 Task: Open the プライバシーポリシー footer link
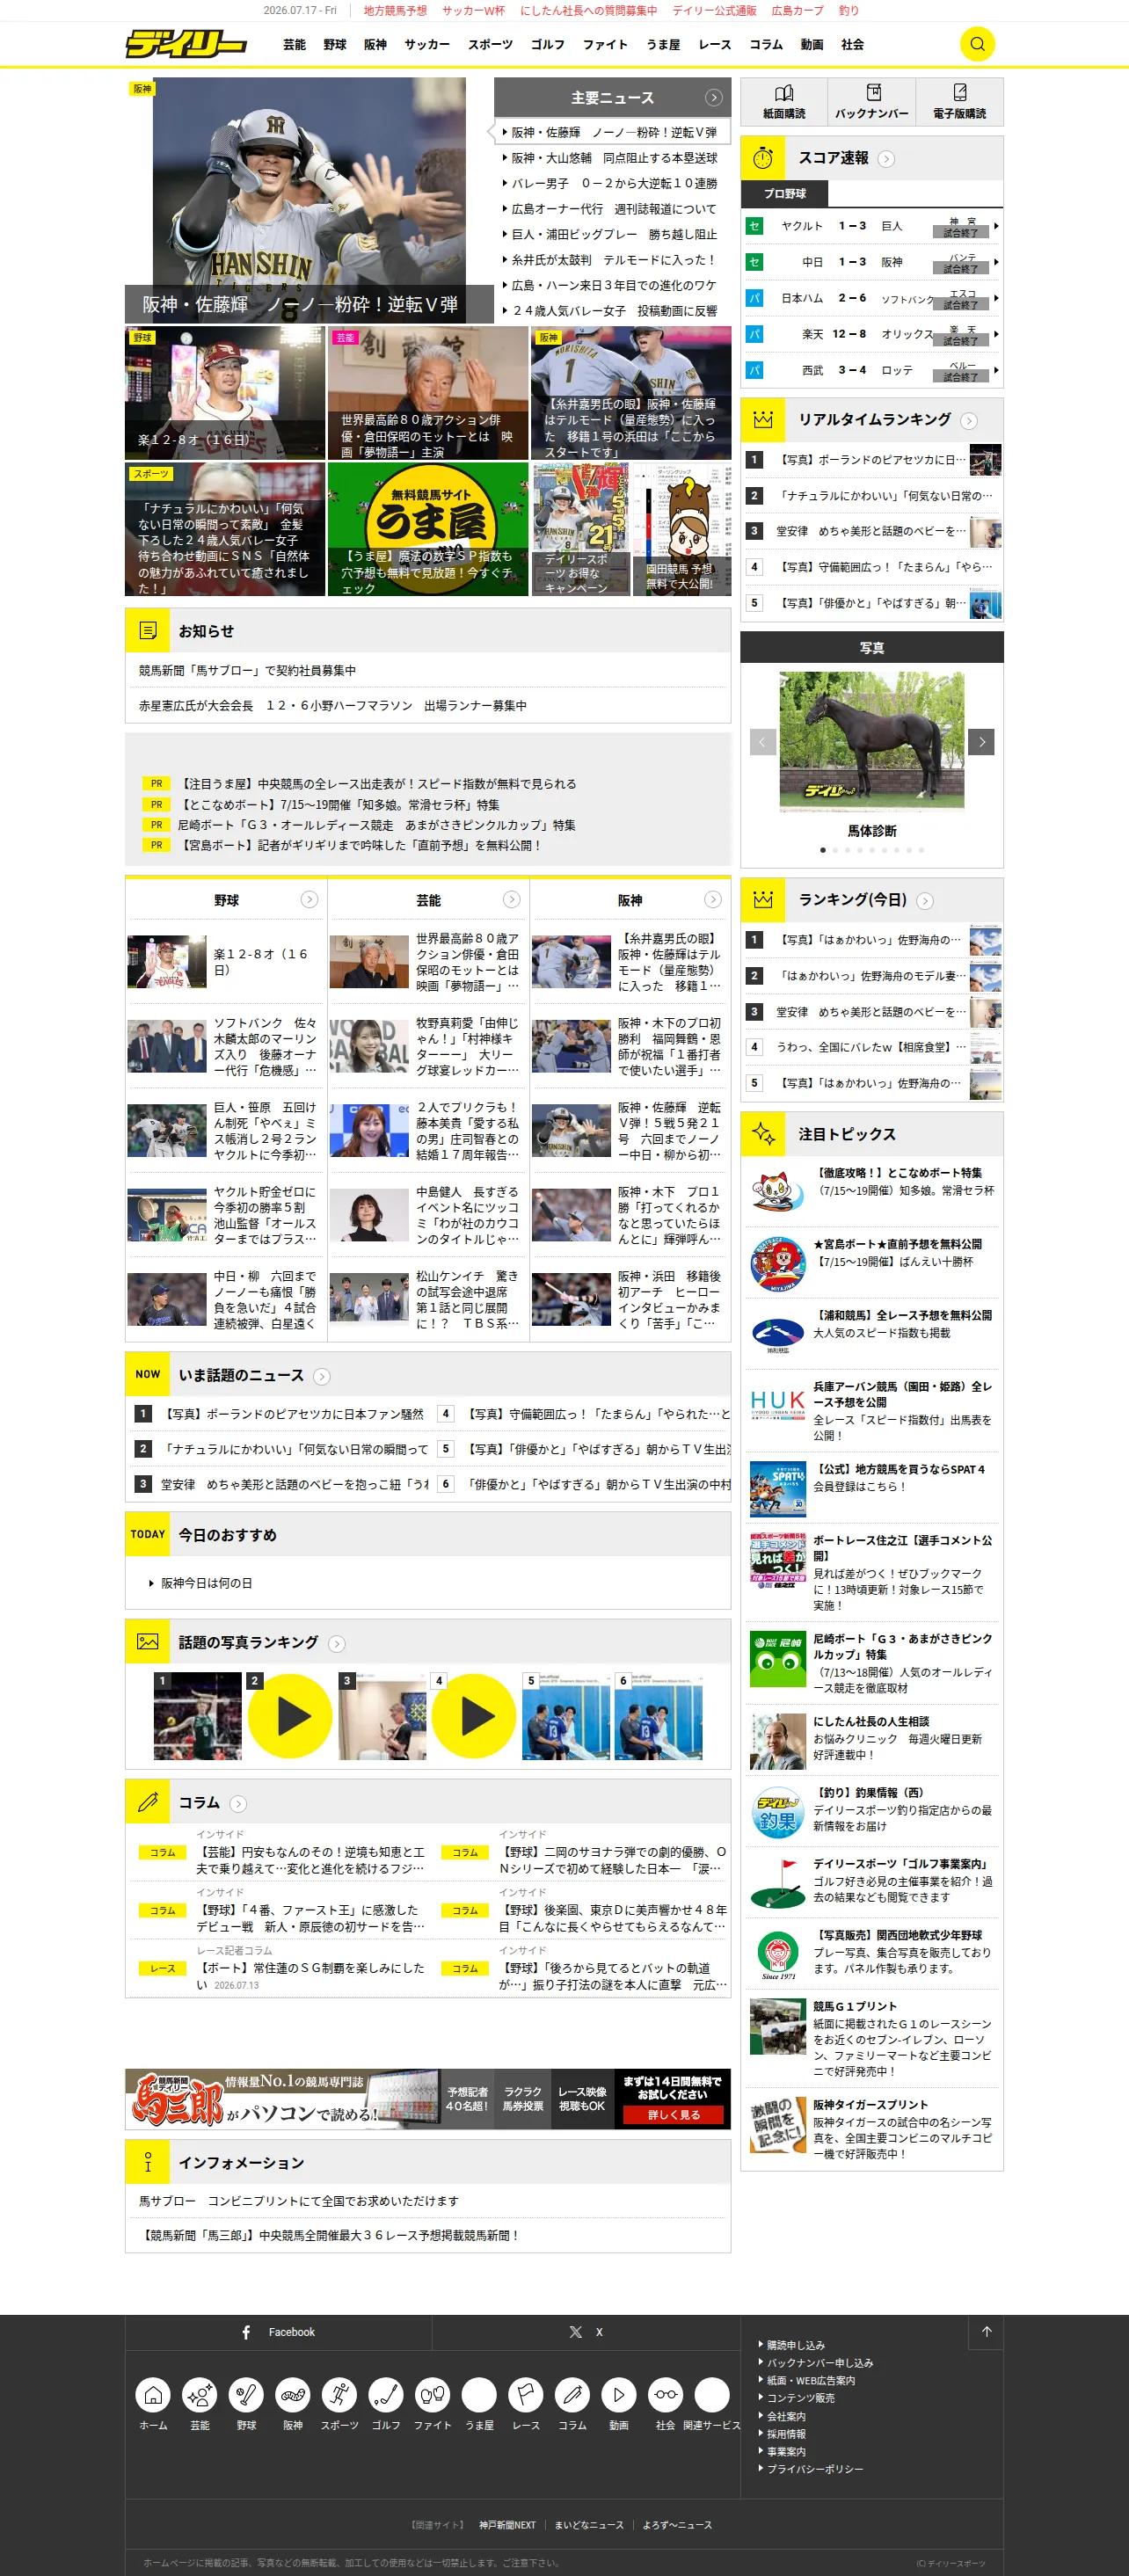[x=814, y=2469]
